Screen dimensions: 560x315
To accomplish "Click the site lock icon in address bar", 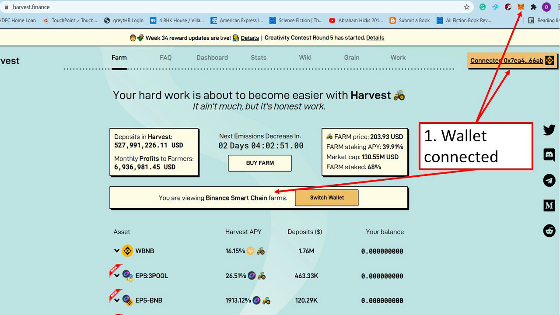I will point(6,7).
